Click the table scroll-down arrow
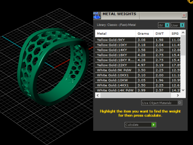Image resolution: width=193 pixels, height=145 pixels. pos(183,90)
